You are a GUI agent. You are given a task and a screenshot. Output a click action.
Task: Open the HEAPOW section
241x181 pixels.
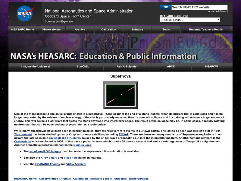tap(211, 67)
